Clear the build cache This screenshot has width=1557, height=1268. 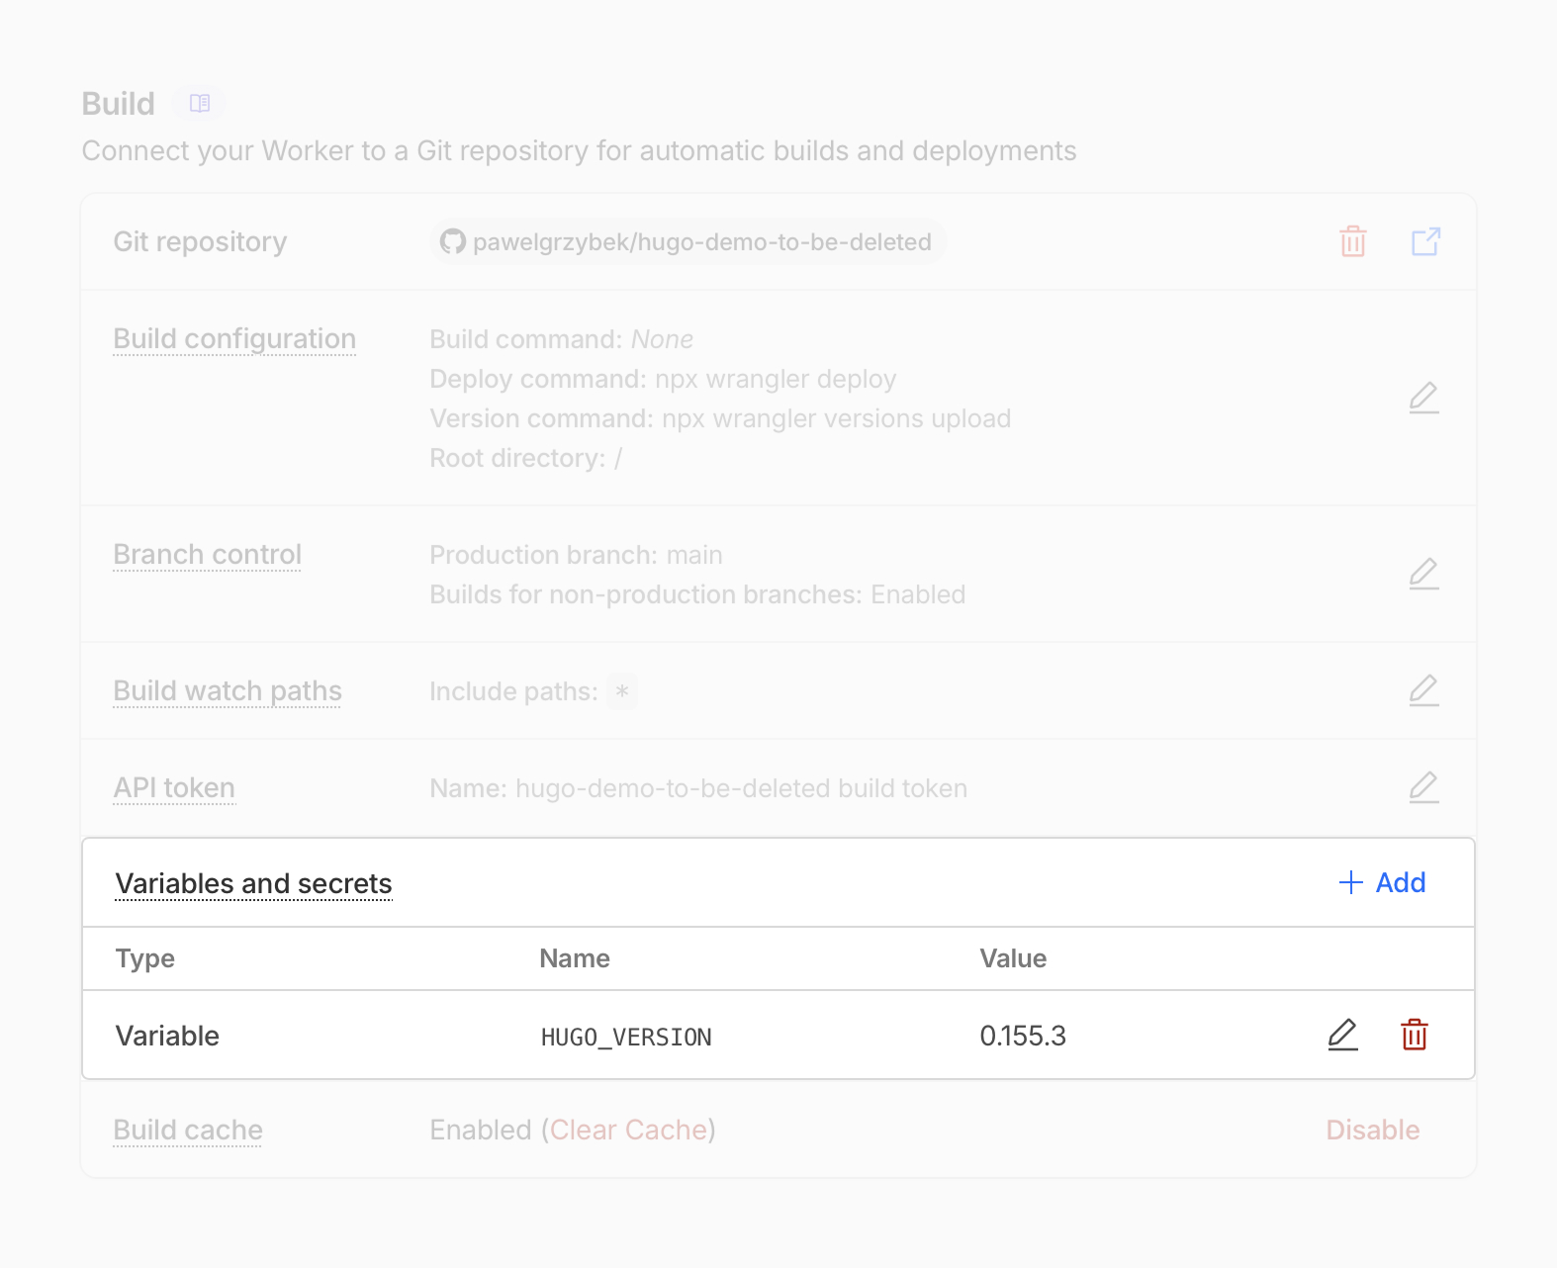[629, 1130]
